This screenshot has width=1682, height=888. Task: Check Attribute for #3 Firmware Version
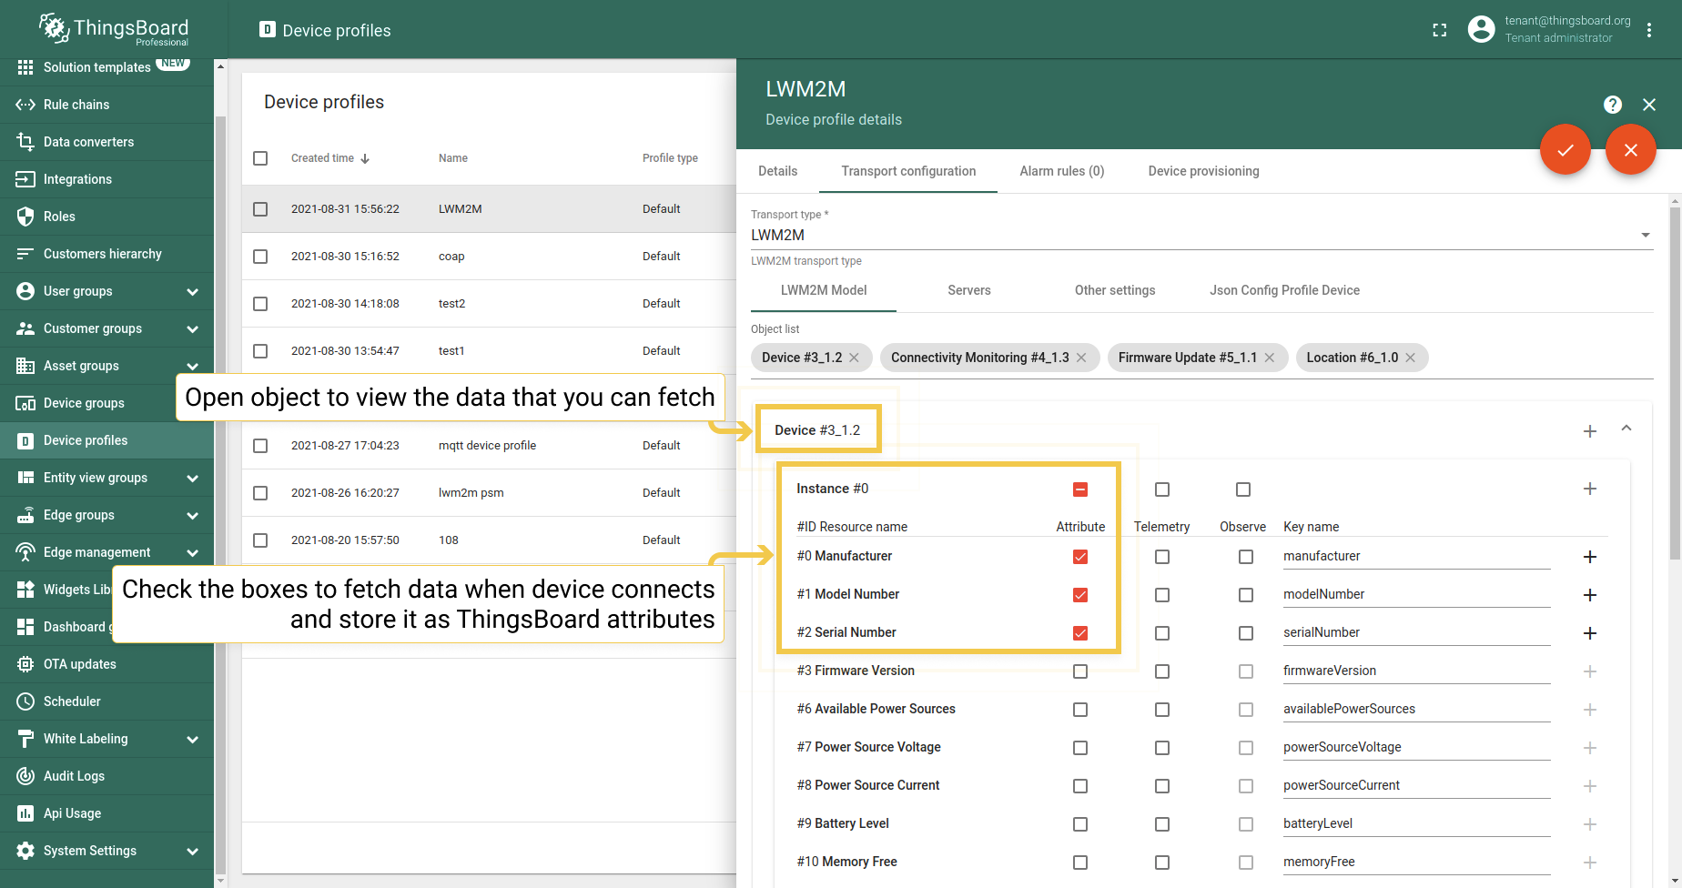(x=1080, y=671)
